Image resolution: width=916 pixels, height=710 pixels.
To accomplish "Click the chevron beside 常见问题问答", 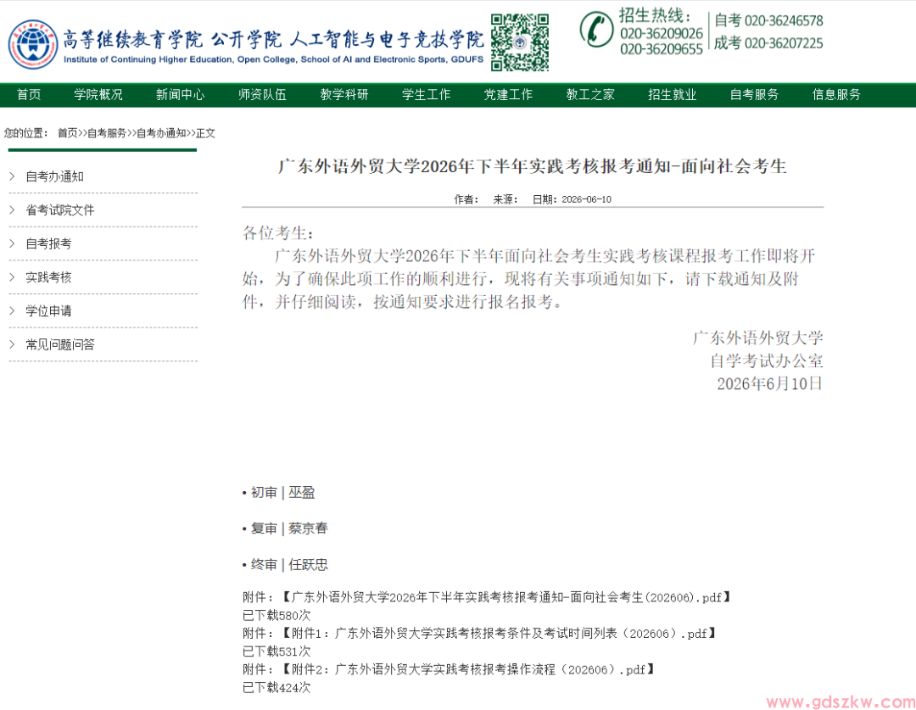I will point(12,344).
